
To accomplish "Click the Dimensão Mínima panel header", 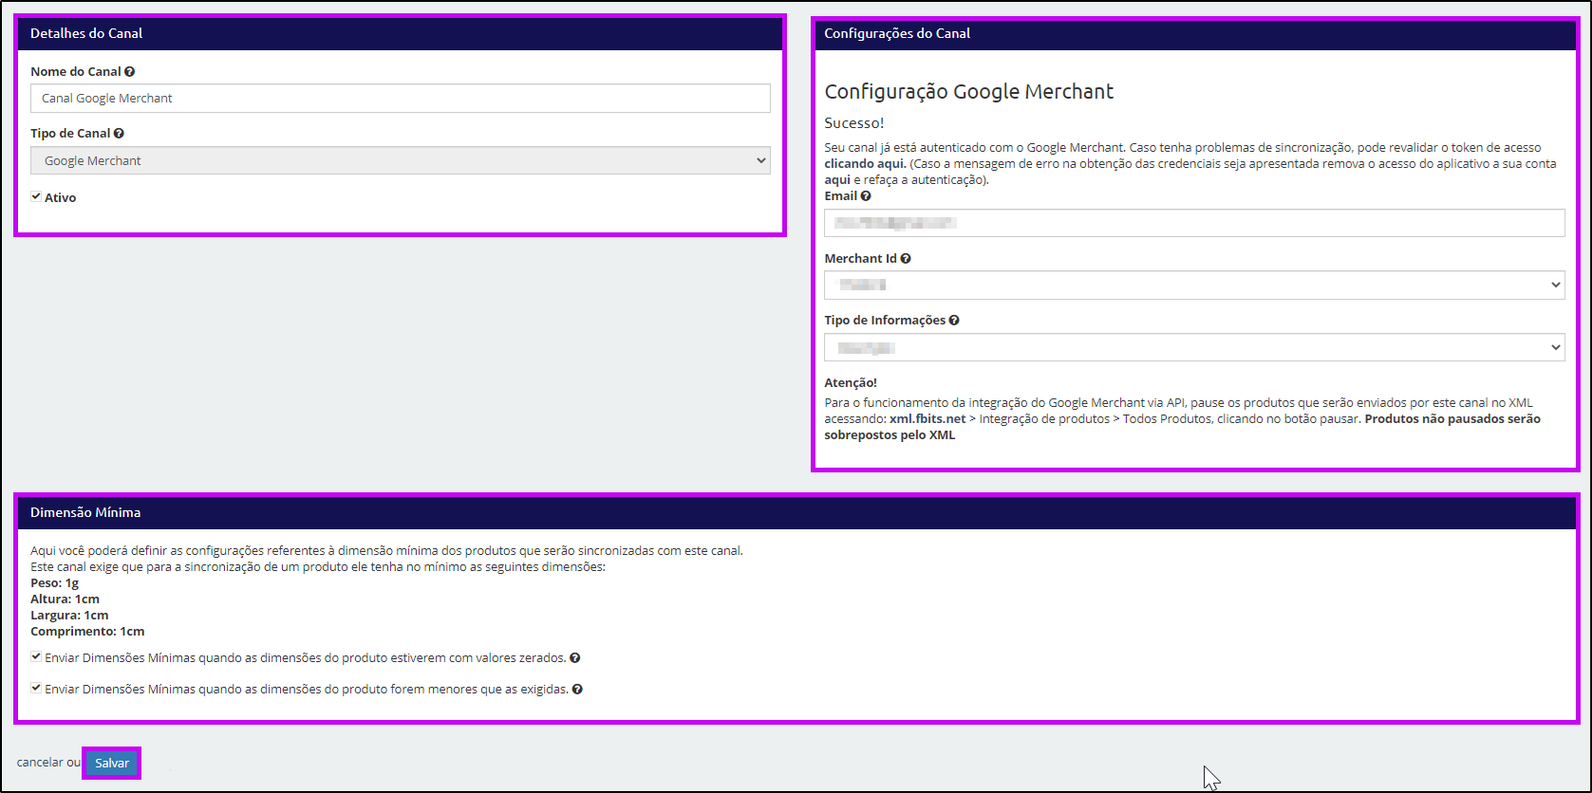I will pyautogui.click(x=796, y=512).
